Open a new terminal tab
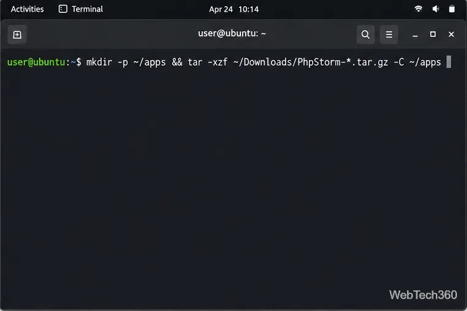 click(17, 34)
